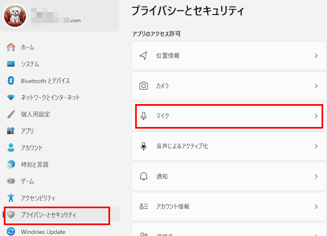Open 位置情報 permission settings
327x236 pixels.
coord(229,56)
